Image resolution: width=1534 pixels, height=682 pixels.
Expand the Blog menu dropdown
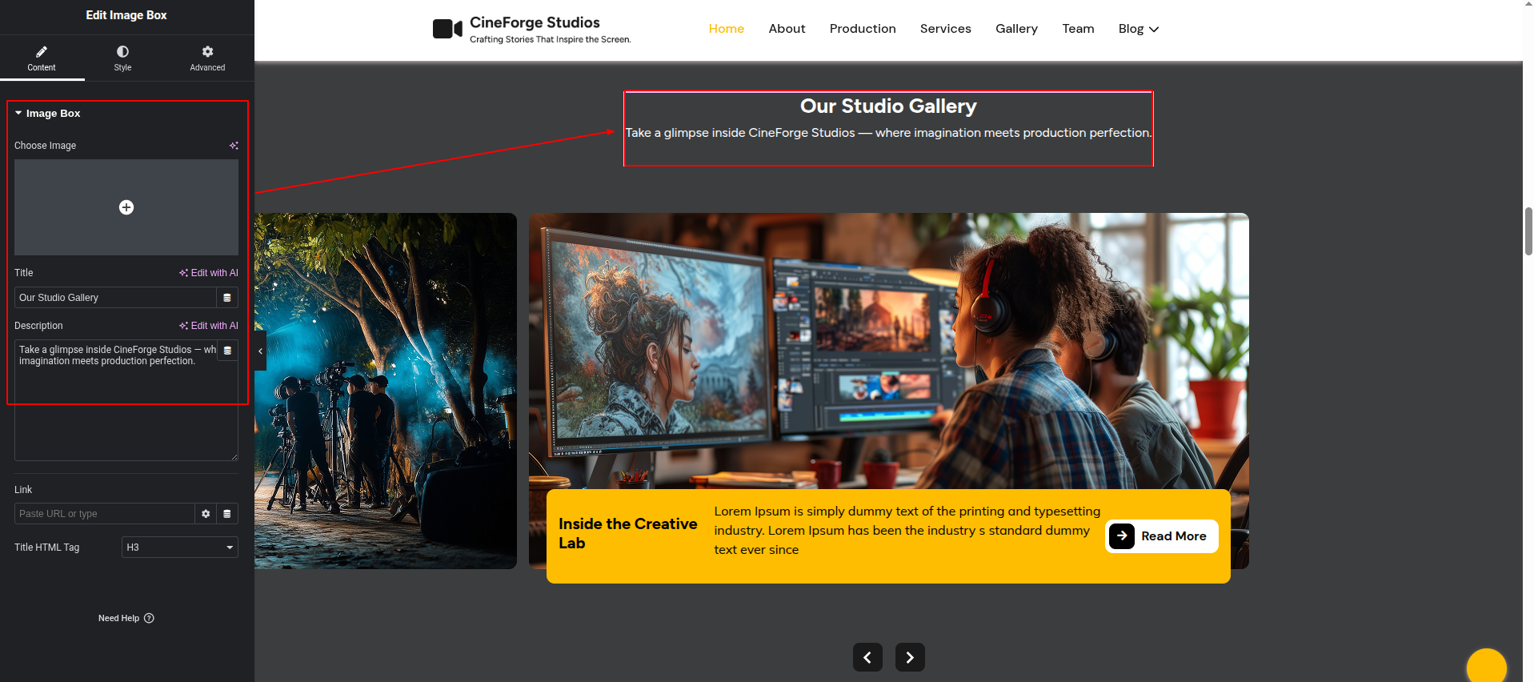click(x=1138, y=29)
